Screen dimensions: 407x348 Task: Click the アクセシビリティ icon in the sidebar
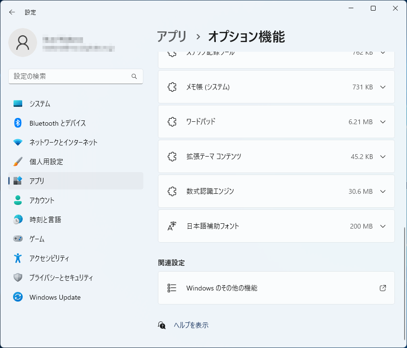click(x=18, y=259)
